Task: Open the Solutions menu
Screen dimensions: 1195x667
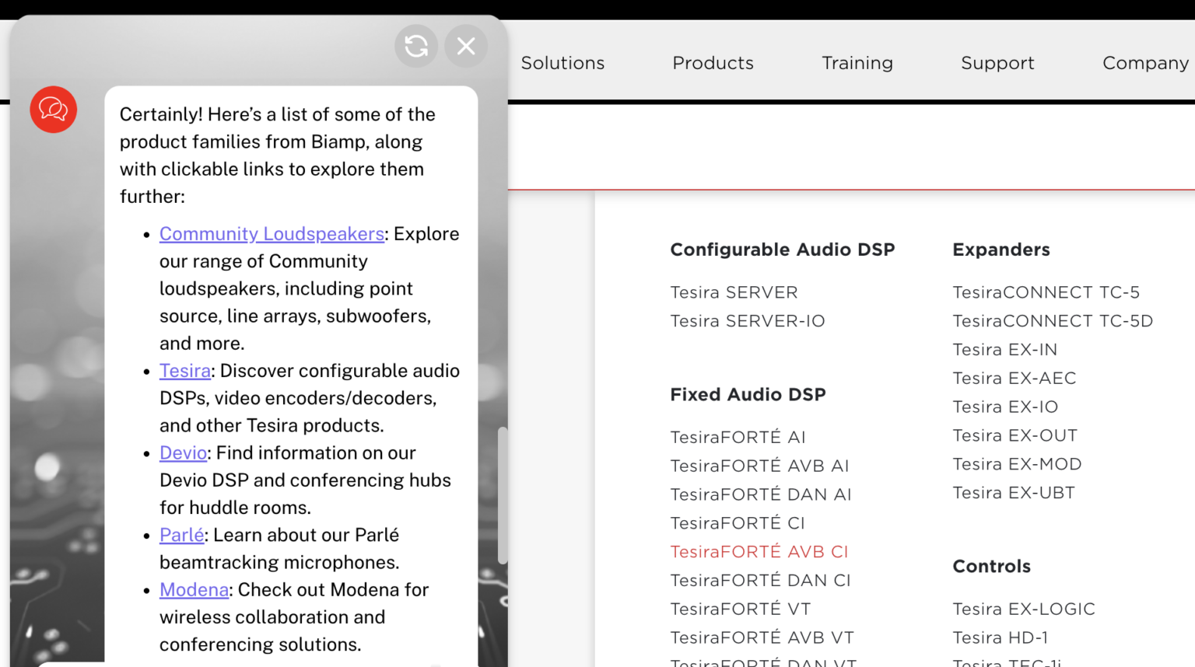Action: [x=562, y=63]
